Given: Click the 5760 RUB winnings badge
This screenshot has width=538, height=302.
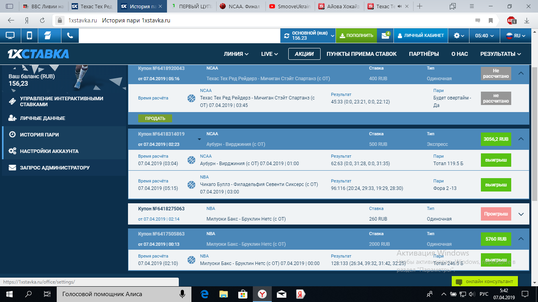Looking at the screenshot, I should pos(496,239).
